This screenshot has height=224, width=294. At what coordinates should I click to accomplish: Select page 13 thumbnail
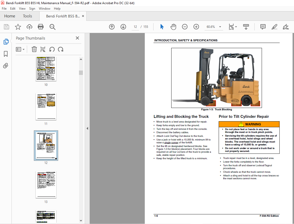pos(46,184)
